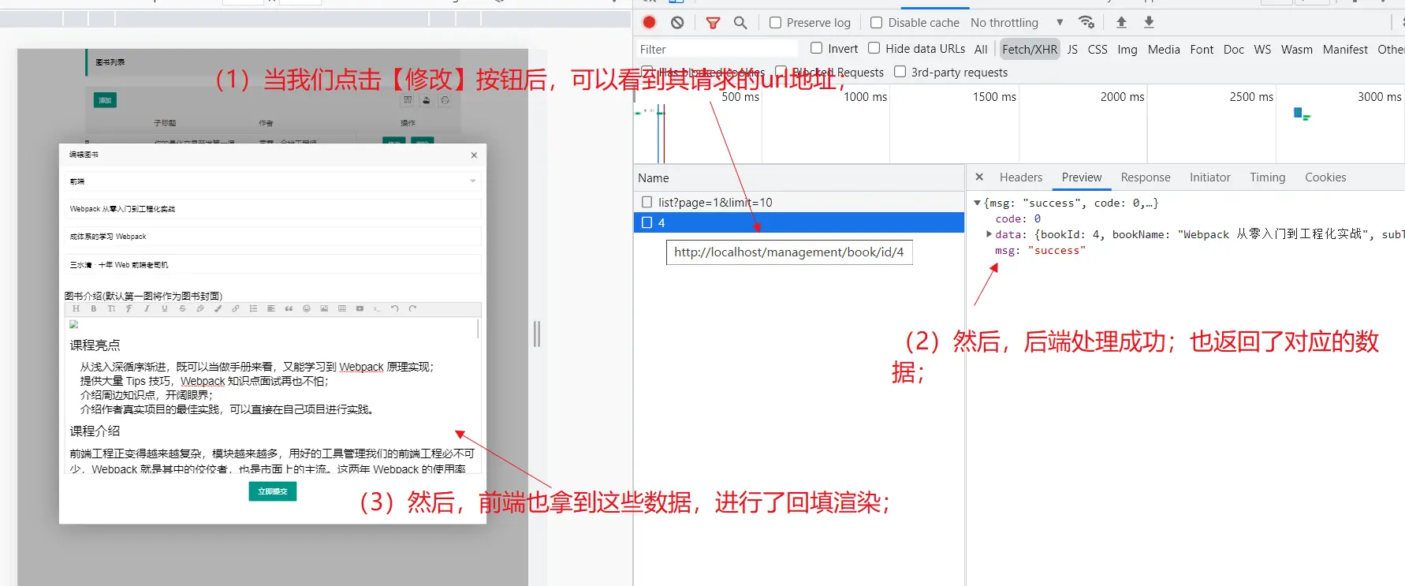Switch to the Response tab
This screenshot has height=586, width=1405.
pyautogui.click(x=1146, y=177)
